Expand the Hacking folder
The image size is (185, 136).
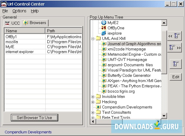tap(93, 102)
